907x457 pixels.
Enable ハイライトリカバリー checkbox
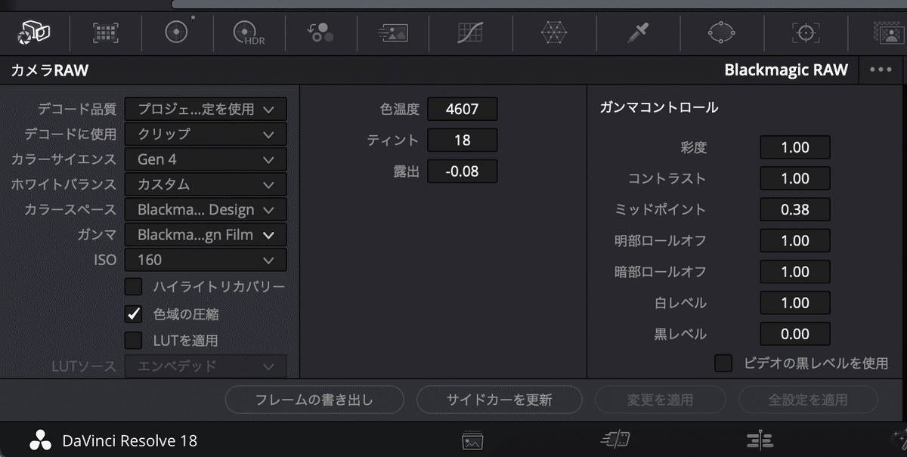(x=133, y=287)
